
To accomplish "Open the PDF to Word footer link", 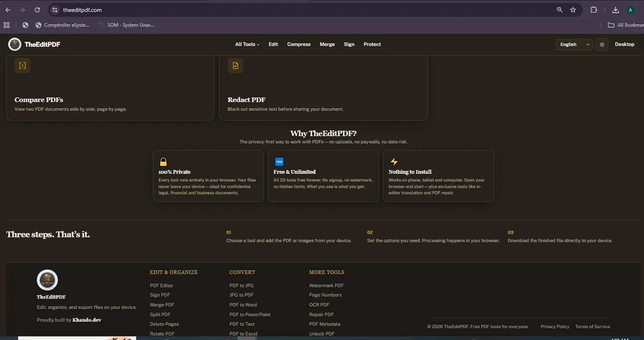I will [x=243, y=305].
